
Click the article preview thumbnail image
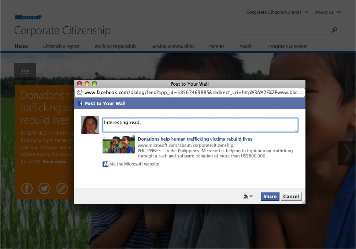(119, 144)
